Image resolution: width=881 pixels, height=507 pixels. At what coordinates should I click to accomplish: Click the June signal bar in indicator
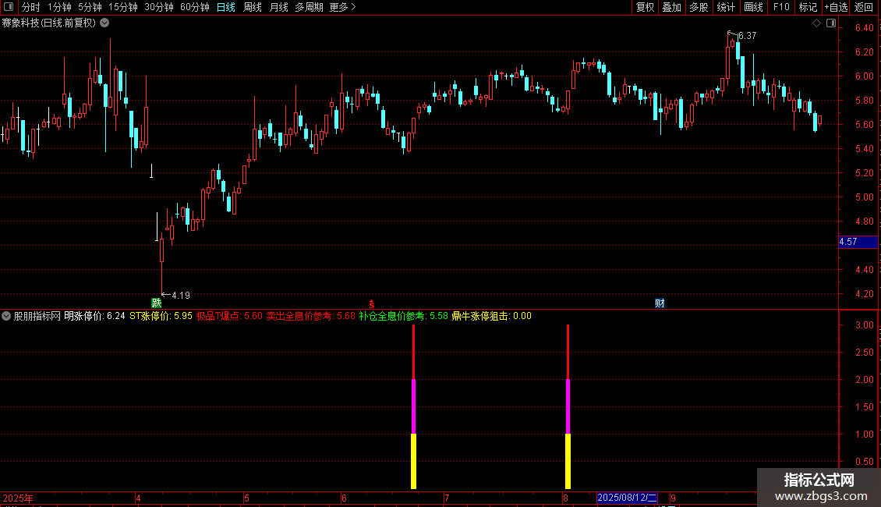click(x=413, y=406)
